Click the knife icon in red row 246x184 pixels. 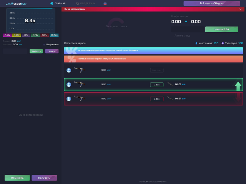click(170, 99)
